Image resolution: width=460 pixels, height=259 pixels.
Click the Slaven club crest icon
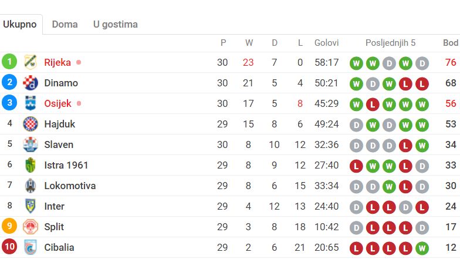tap(30, 144)
